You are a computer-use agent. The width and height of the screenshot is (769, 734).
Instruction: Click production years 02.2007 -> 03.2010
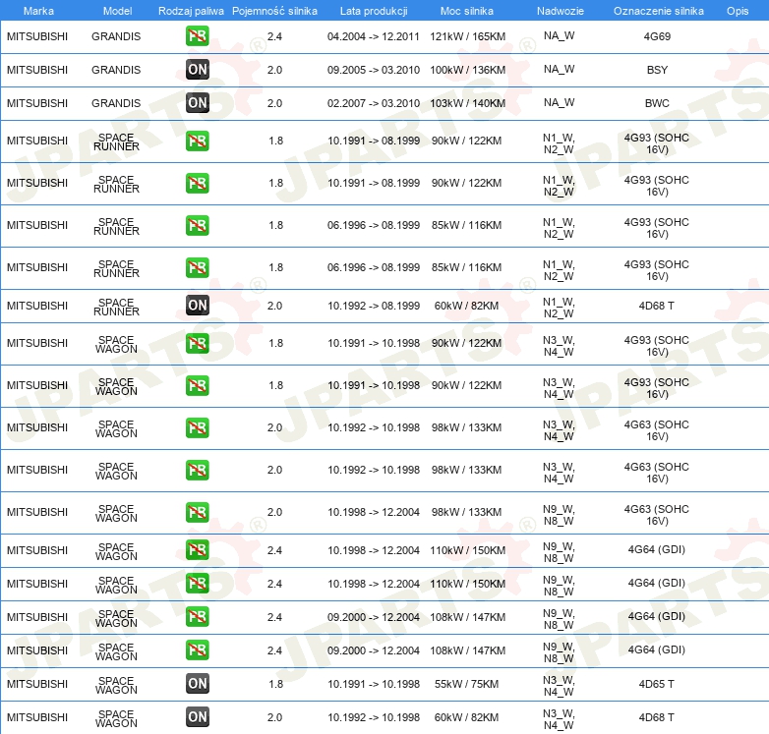pos(374,103)
